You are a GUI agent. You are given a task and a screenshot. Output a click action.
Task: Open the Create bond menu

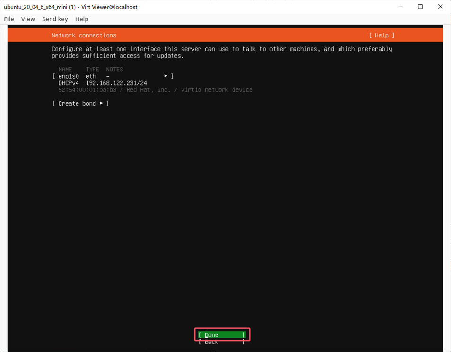80,103
